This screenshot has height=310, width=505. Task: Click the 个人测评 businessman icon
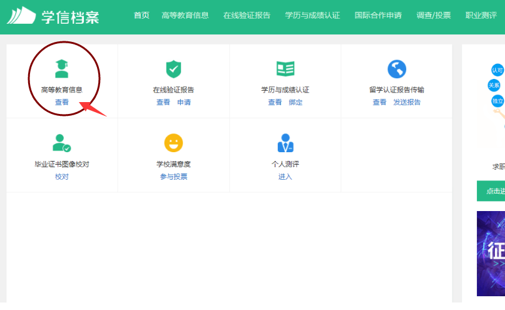(285, 143)
